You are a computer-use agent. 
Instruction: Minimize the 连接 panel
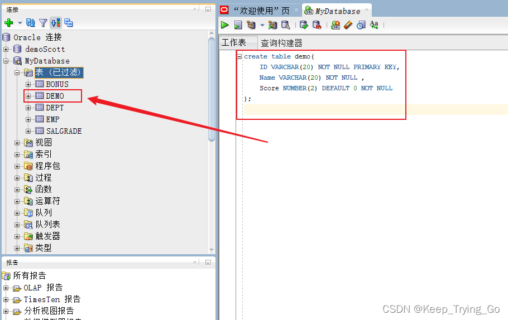pos(208,9)
